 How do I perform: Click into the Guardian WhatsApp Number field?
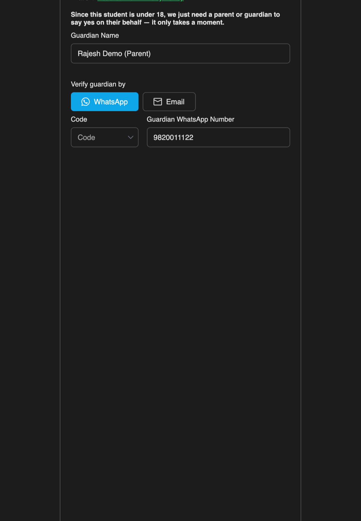click(x=218, y=137)
